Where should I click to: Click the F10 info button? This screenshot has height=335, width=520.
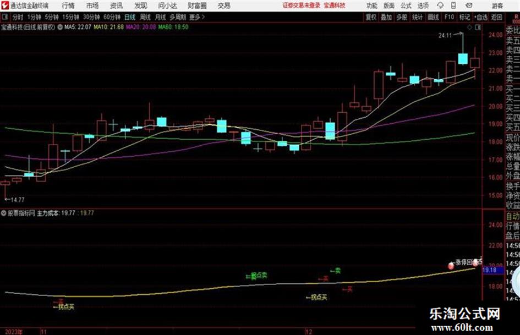(449, 17)
